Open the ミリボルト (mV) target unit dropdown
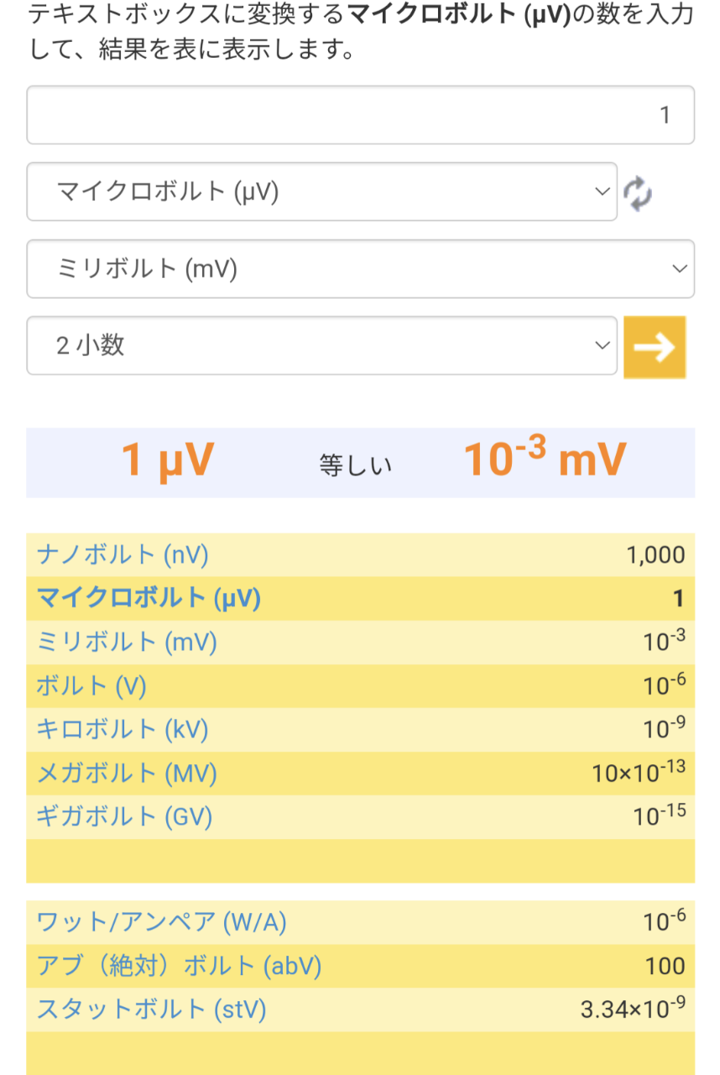This screenshot has height=1075, width=720. point(360,269)
